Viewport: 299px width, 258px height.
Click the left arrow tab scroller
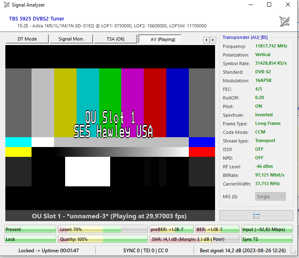pos(206,40)
